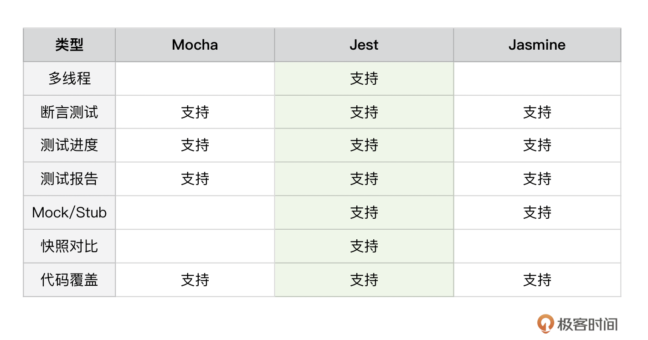Image resolution: width=648 pixels, height=340 pixels.
Task: Click Mocha's empty cell for 多线程
Action: pos(195,78)
